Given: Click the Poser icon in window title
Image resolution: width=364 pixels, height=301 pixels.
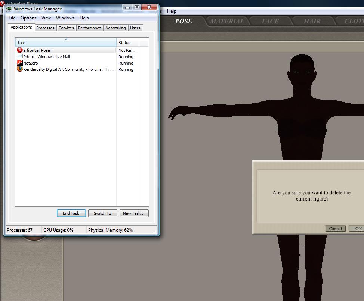Looking at the screenshot, I should tap(2, 3).
